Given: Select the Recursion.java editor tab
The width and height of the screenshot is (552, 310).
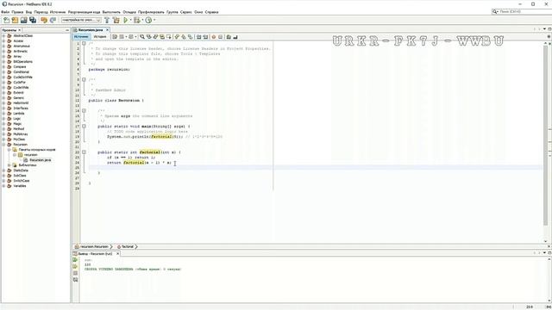Looking at the screenshot, I should point(90,30).
